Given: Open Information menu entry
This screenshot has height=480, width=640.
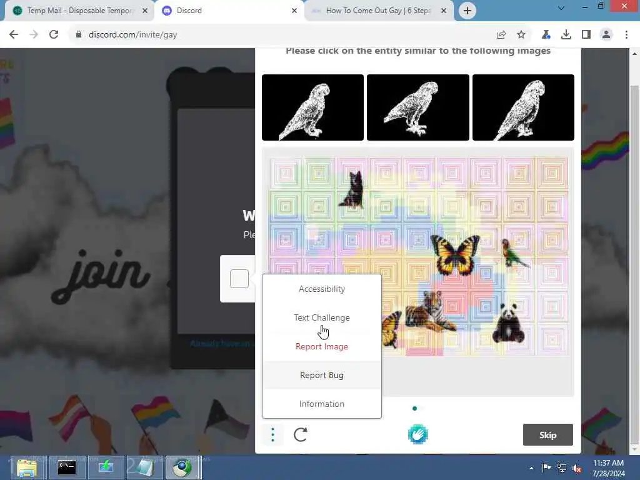Looking at the screenshot, I should point(322,404).
